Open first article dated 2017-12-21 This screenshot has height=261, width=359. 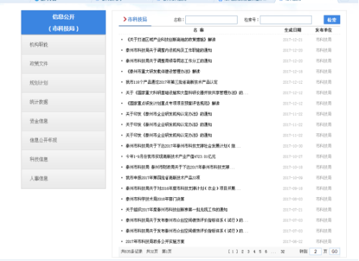(x=171, y=39)
